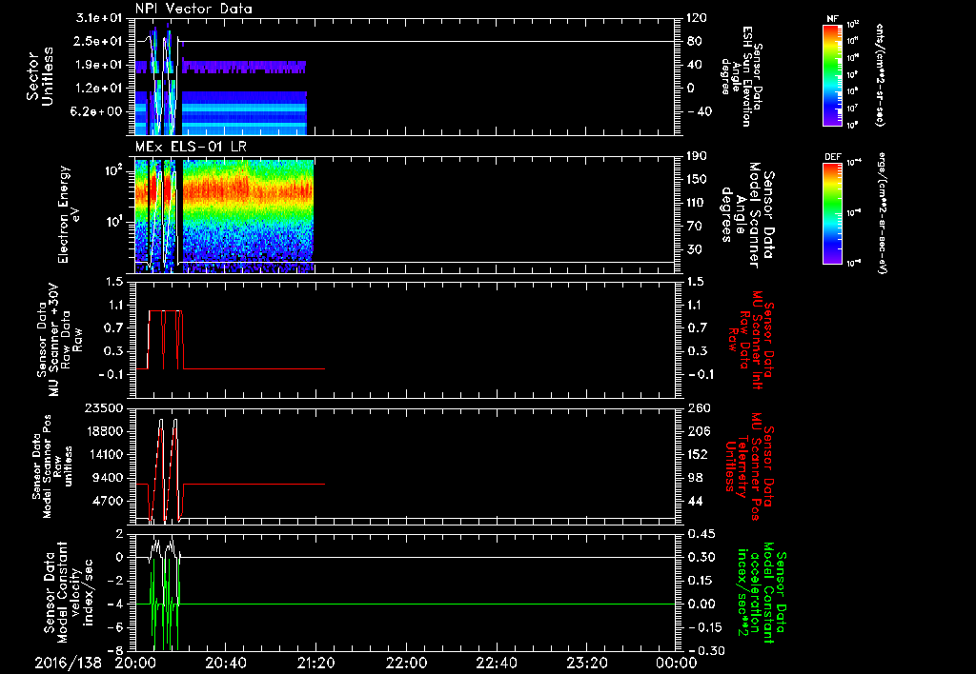Click the '260' telemetry tick label
This screenshot has height=674, width=976.
pyautogui.click(x=697, y=407)
